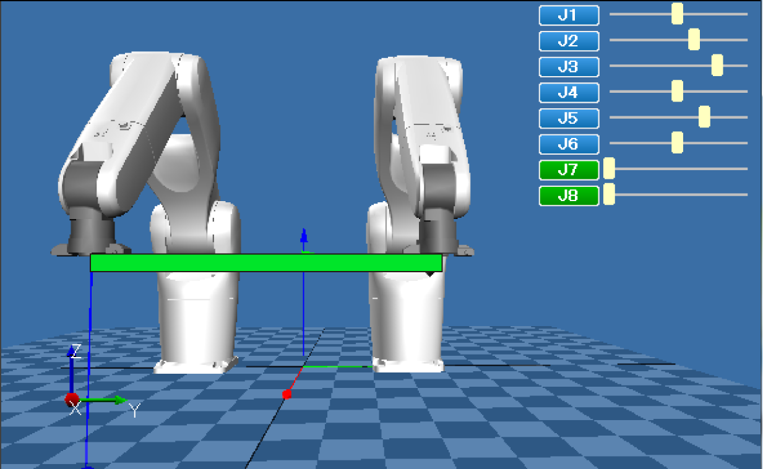
Task: Click the J6 joint button
Action: 569,144
